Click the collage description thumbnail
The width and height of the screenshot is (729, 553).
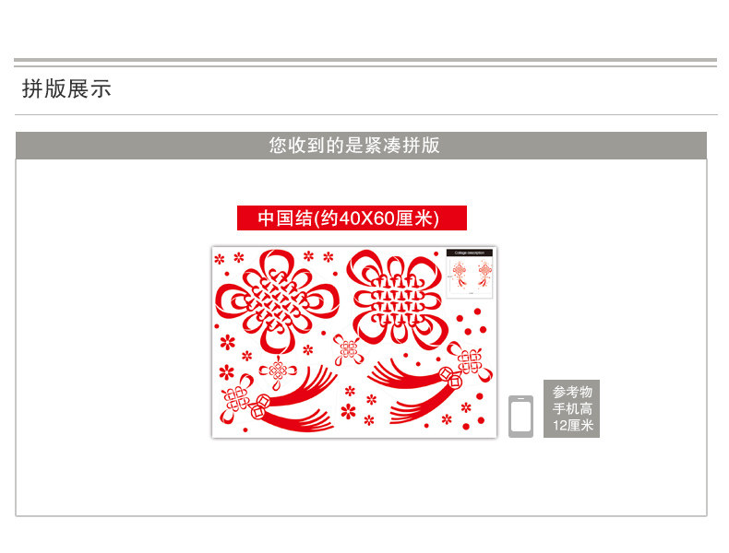click(x=469, y=273)
